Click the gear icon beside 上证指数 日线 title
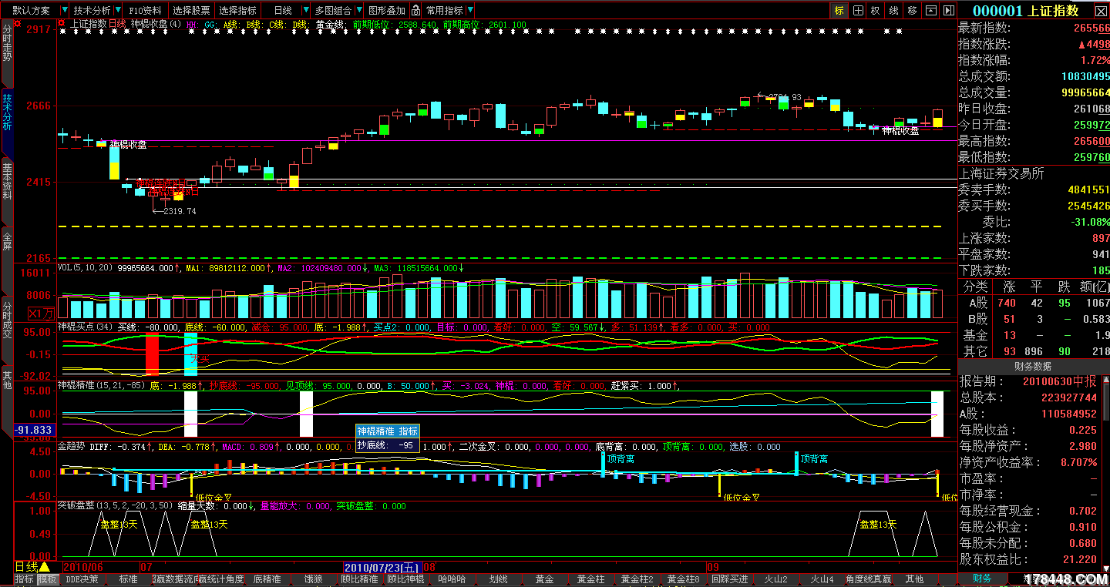Viewport: 1110px width, 587px height. [62, 24]
